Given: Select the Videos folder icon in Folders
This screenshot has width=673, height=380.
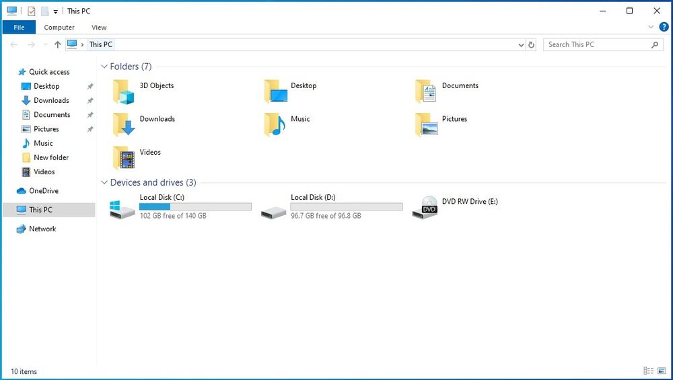Looking at the screenshot, I should coord(124,158).
